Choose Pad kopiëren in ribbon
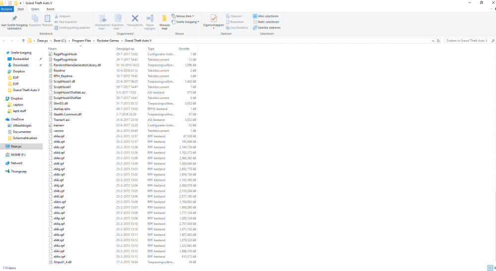This screenshot has height=271, width=496. (65, 22)
